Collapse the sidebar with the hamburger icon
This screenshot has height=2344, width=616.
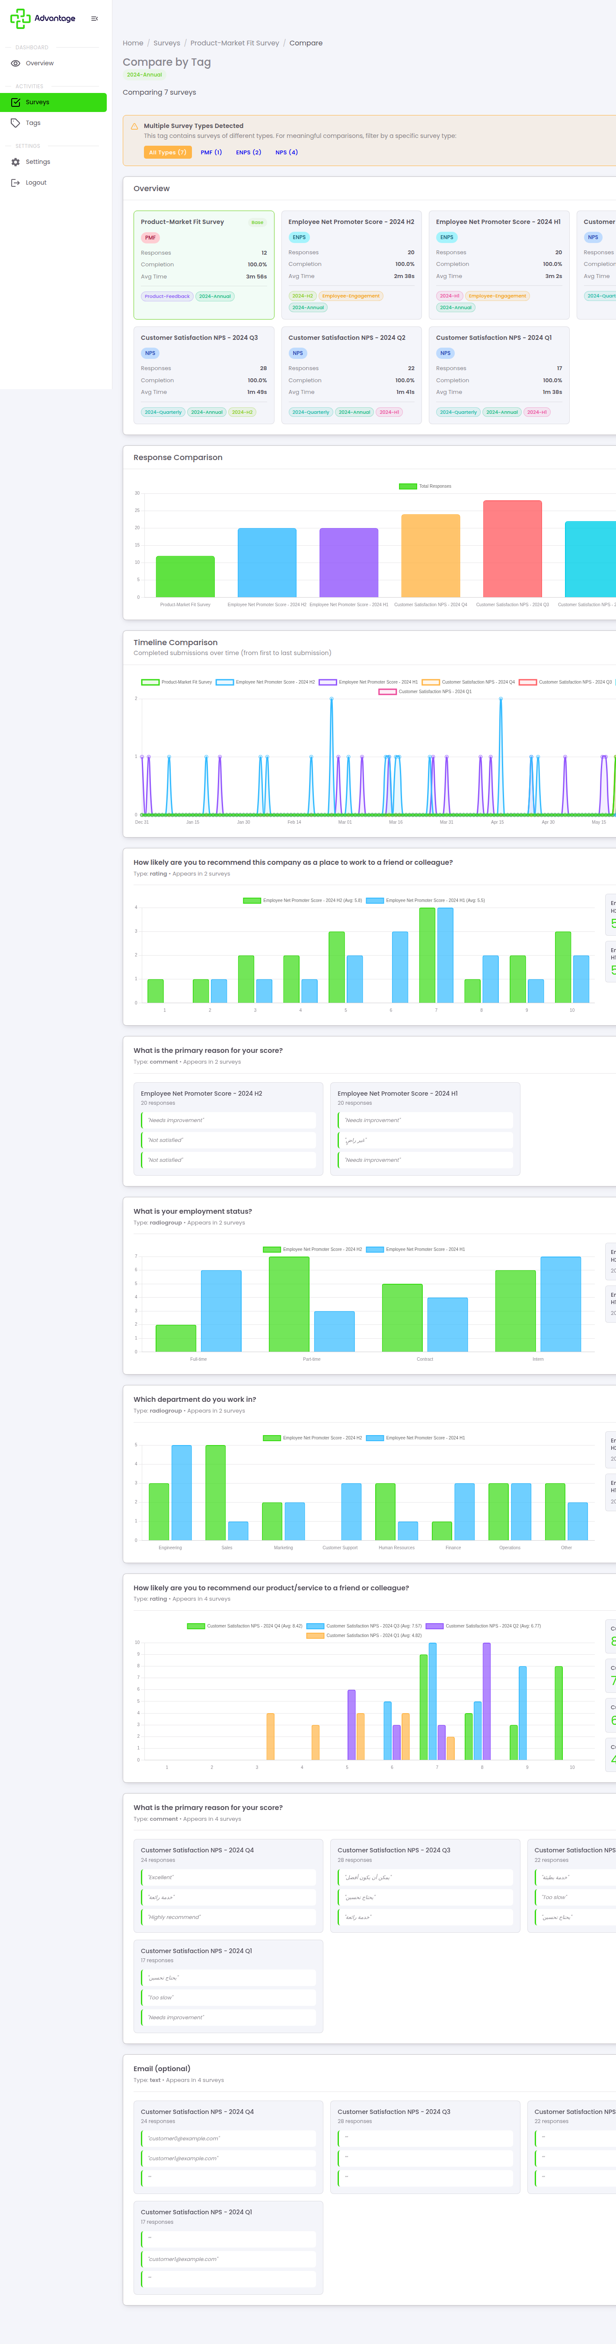(x=95, y=18)
